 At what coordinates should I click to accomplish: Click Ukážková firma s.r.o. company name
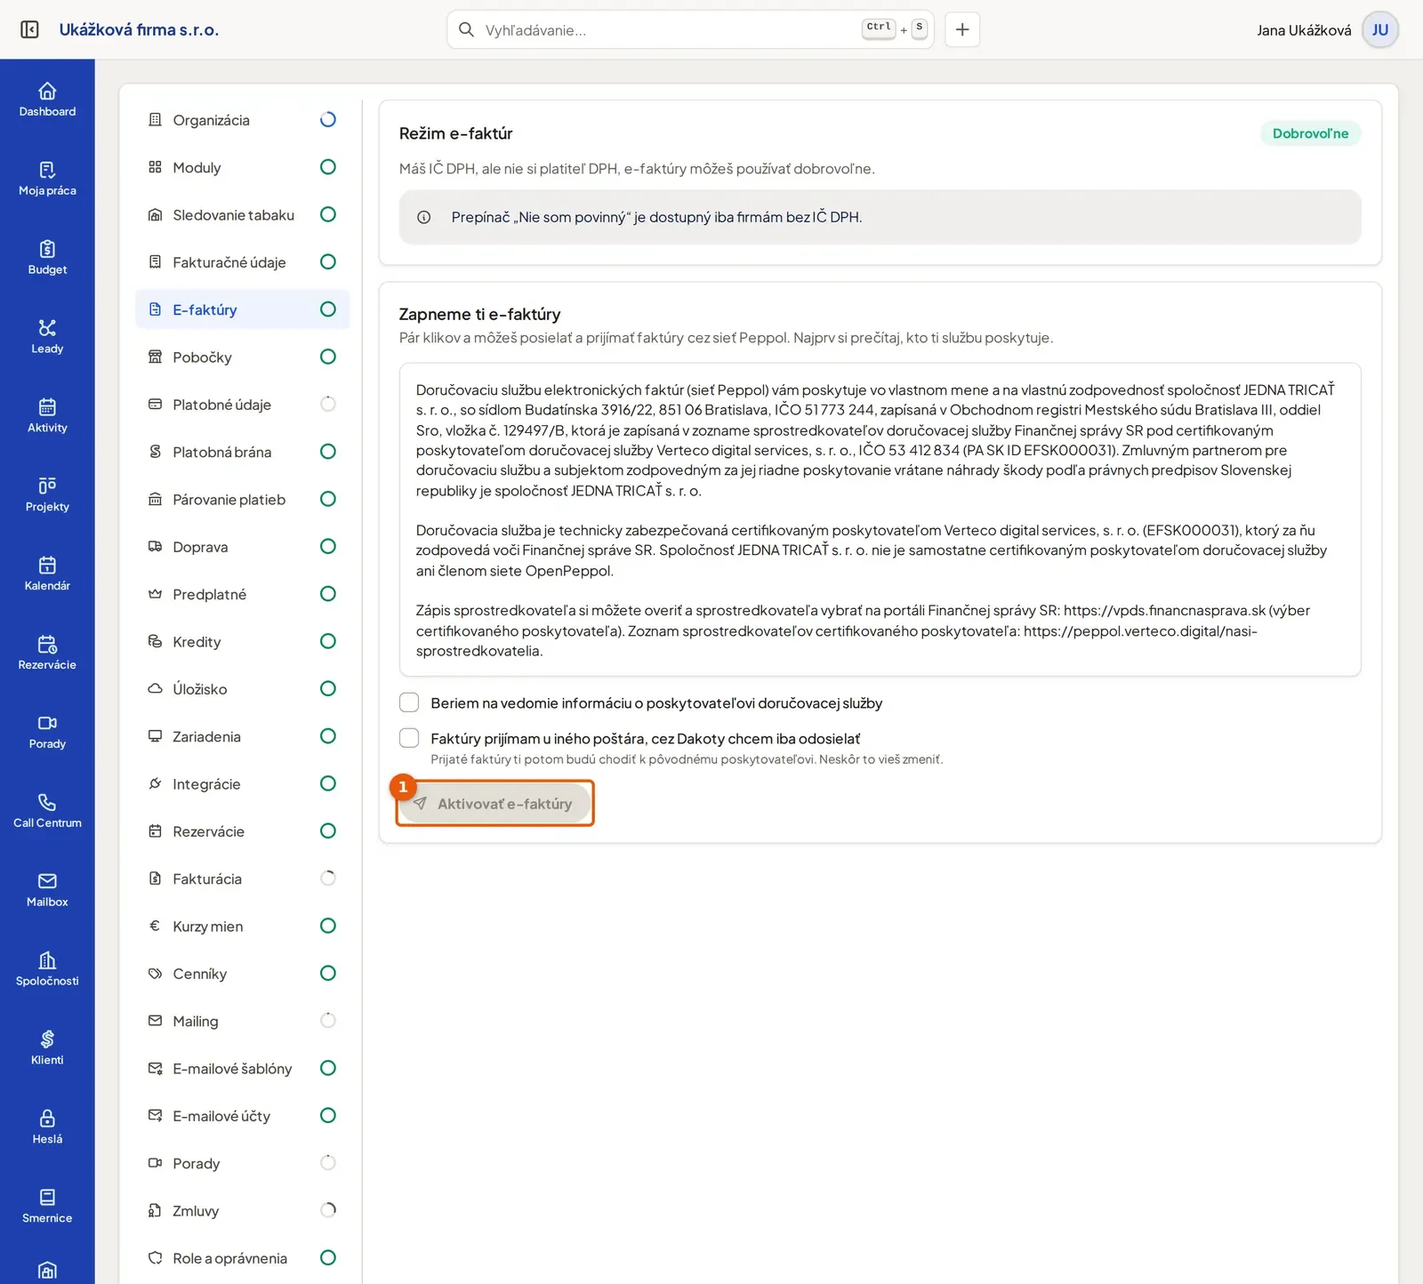[x=139, y=29]
